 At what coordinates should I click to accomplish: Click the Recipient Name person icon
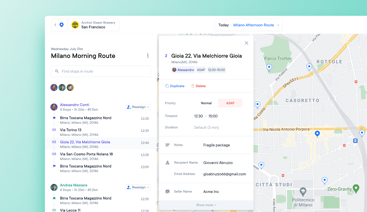click(168, 162)
